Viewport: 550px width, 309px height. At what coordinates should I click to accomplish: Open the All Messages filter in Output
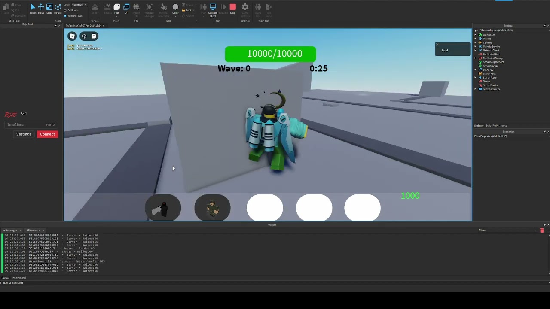tap(11, 230)
